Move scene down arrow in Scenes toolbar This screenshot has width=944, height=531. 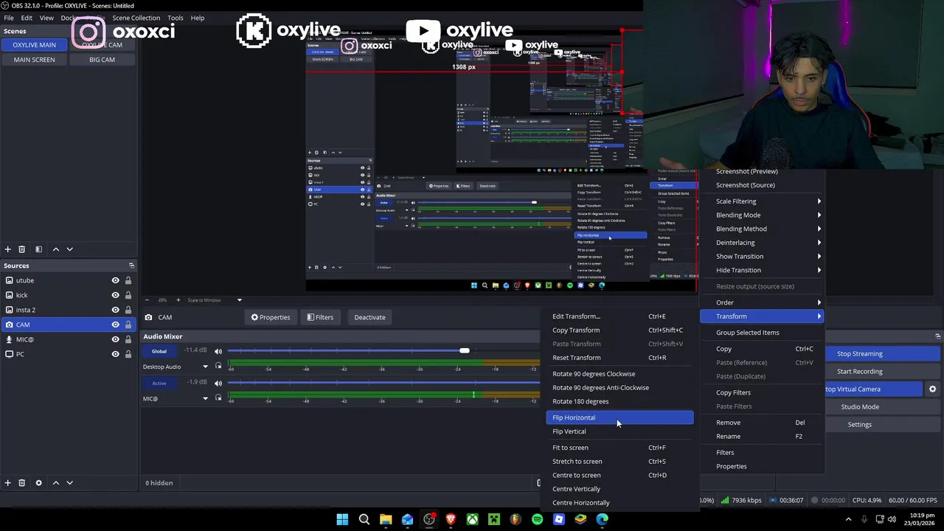point(69,249)
